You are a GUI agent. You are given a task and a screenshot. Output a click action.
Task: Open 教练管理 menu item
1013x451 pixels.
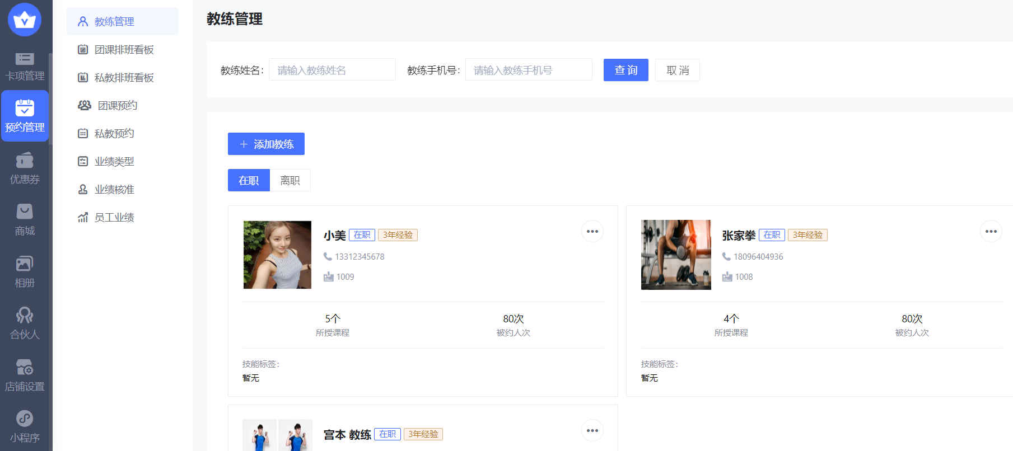pyautogui.click(x=123, y=21)
